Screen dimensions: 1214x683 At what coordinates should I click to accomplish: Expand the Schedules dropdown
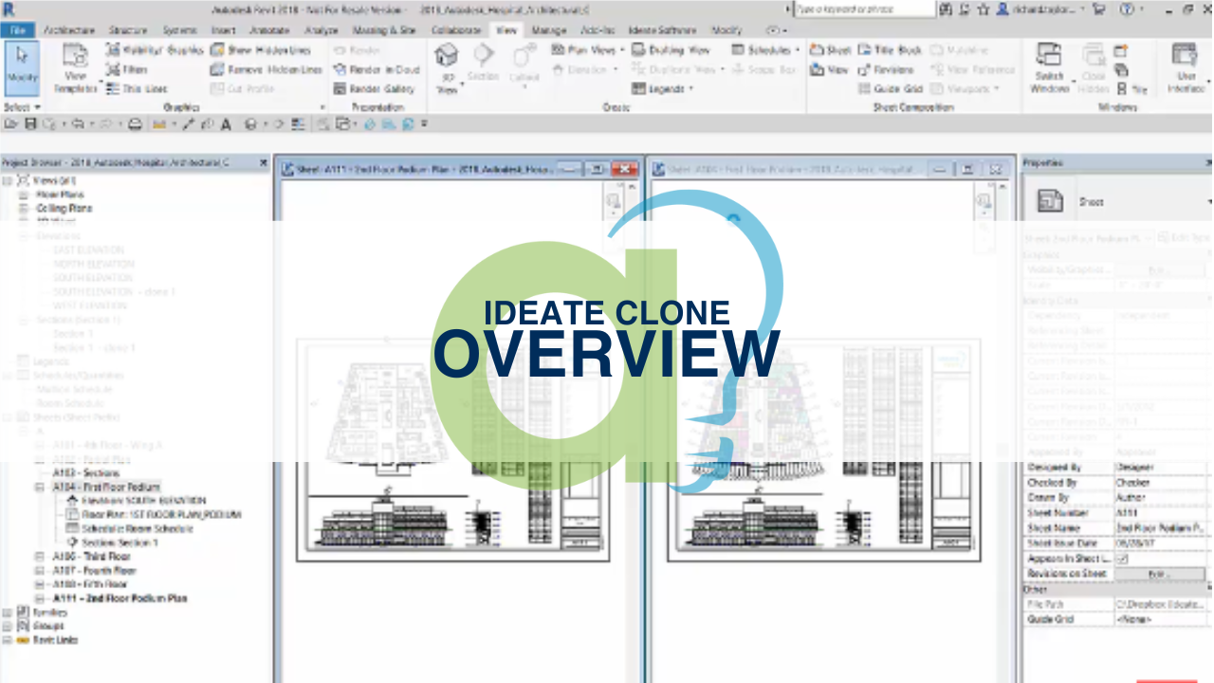[x=798, y=49]
